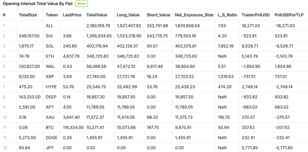
Task: Select the ALL summary row token cell
Action: pos(49,25)
